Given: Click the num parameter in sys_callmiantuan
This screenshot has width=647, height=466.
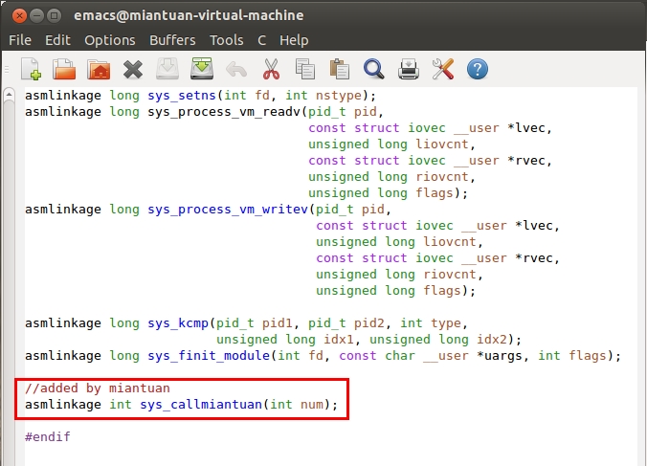Looking at the screenshot, I should click(312, 405).
